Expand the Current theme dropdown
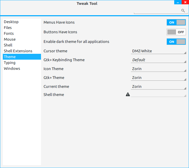Viewport: 189px width, 168px height. pyautogui.click(x=158, y=87)
